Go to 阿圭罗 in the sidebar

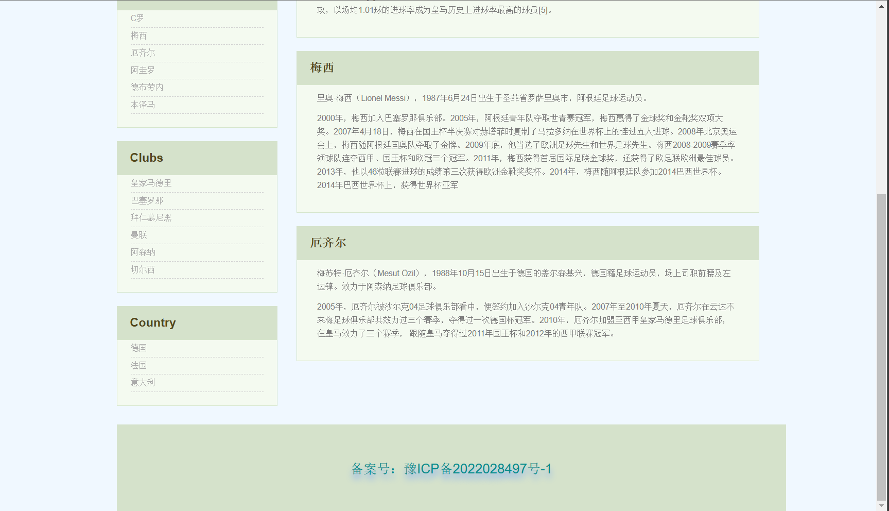[x=143, y=70]
